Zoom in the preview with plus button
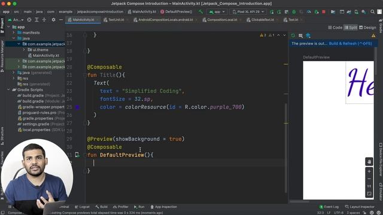 click(369, 171)
